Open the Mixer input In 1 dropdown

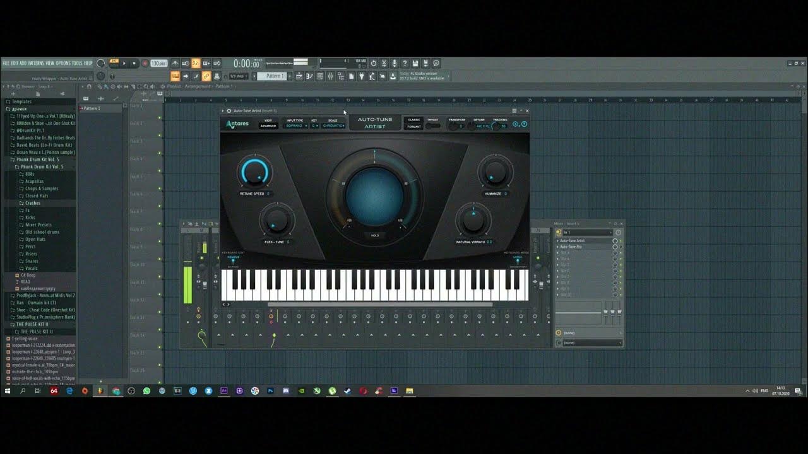click(x=586, y=233)
